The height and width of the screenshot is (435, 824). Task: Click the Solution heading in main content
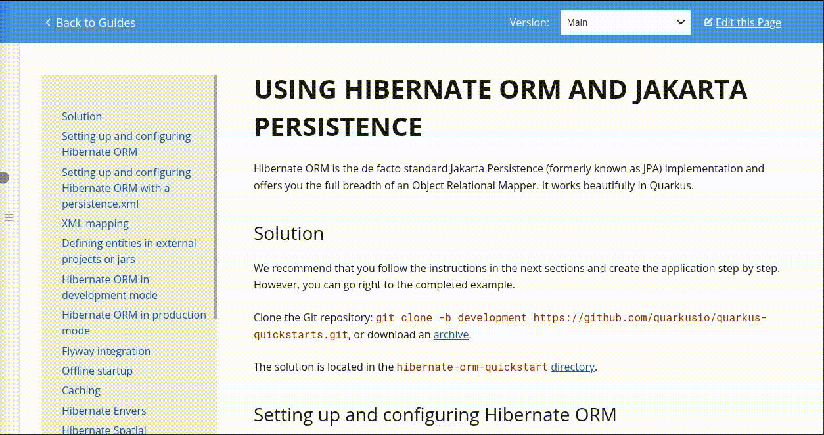point(288,233)
